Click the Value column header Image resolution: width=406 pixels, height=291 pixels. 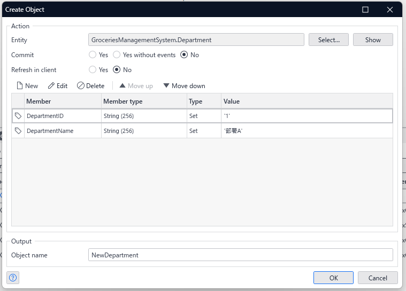[x=307, y=101]
